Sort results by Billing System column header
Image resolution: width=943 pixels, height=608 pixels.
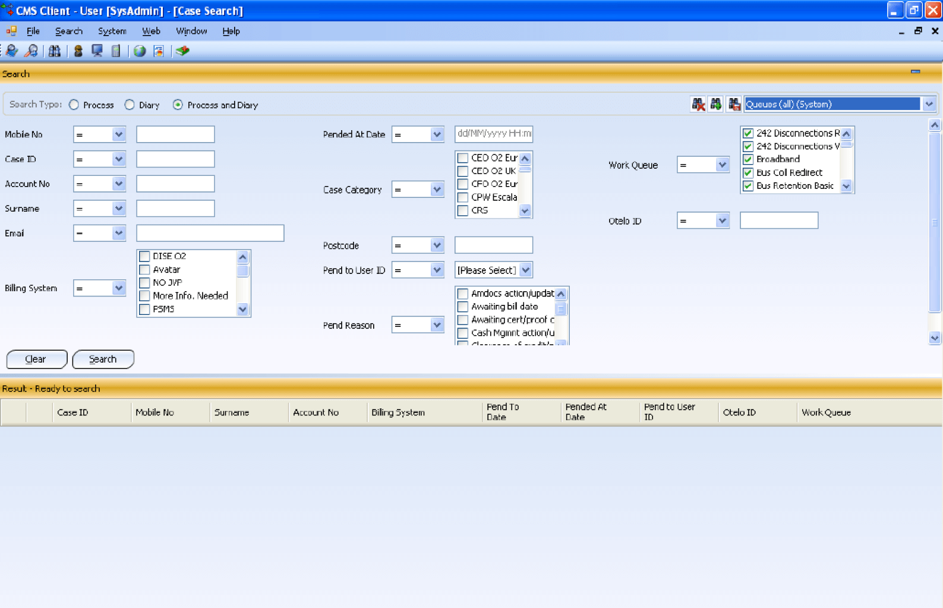coord(424,412)
